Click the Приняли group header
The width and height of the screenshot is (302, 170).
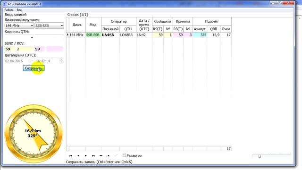[183, 22]
